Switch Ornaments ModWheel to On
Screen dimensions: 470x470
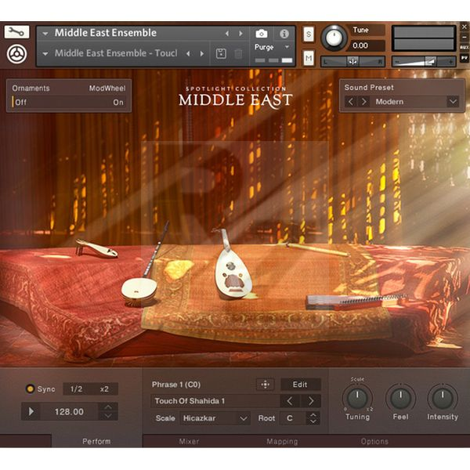point(118,103)
